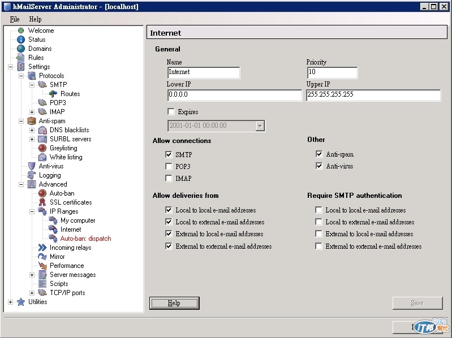Select the My computer IP range
Image resolution: width=452 pixels, height=338 pixels.
[x=78, y=220]
